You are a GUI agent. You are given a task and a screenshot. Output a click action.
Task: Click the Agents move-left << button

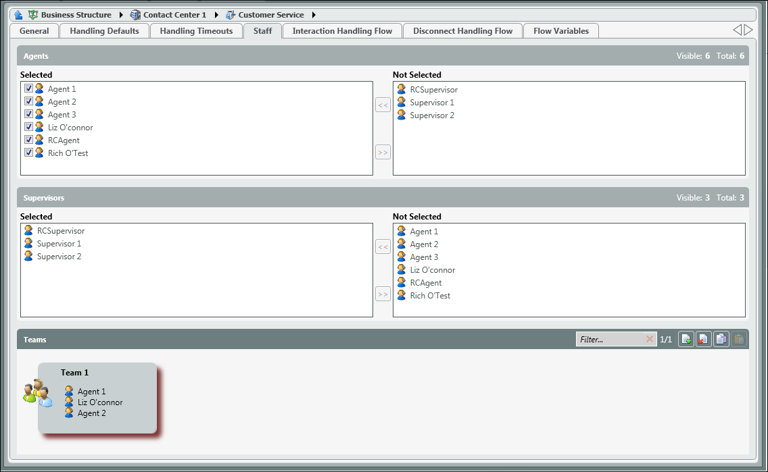coord(383,105)
